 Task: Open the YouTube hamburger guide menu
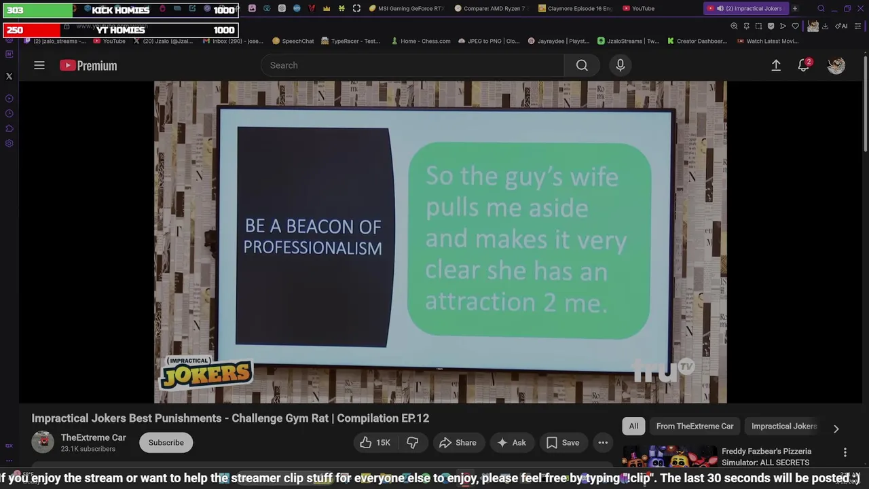point(39,65)
